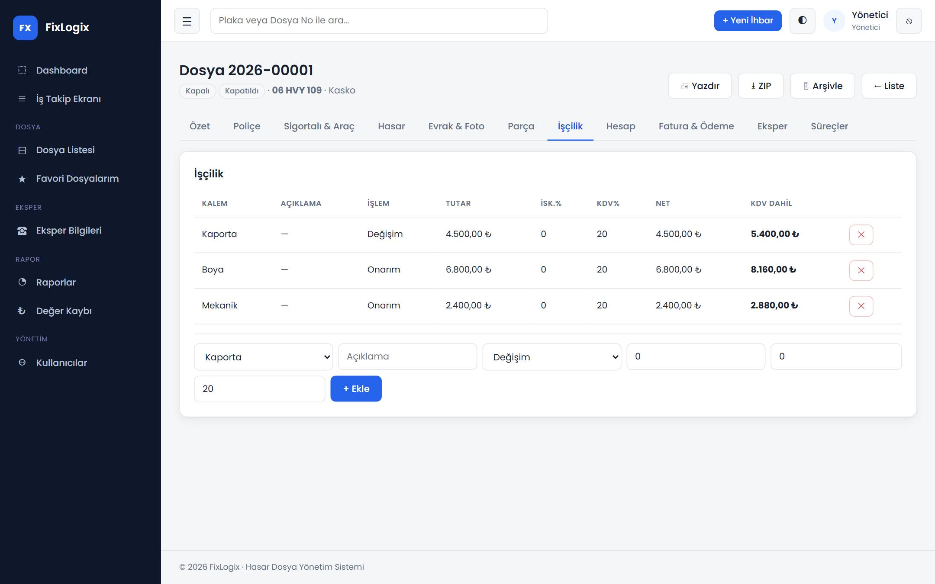
Task: Click the logout icon next to Yönetici
Action: [x=909, y=21]
